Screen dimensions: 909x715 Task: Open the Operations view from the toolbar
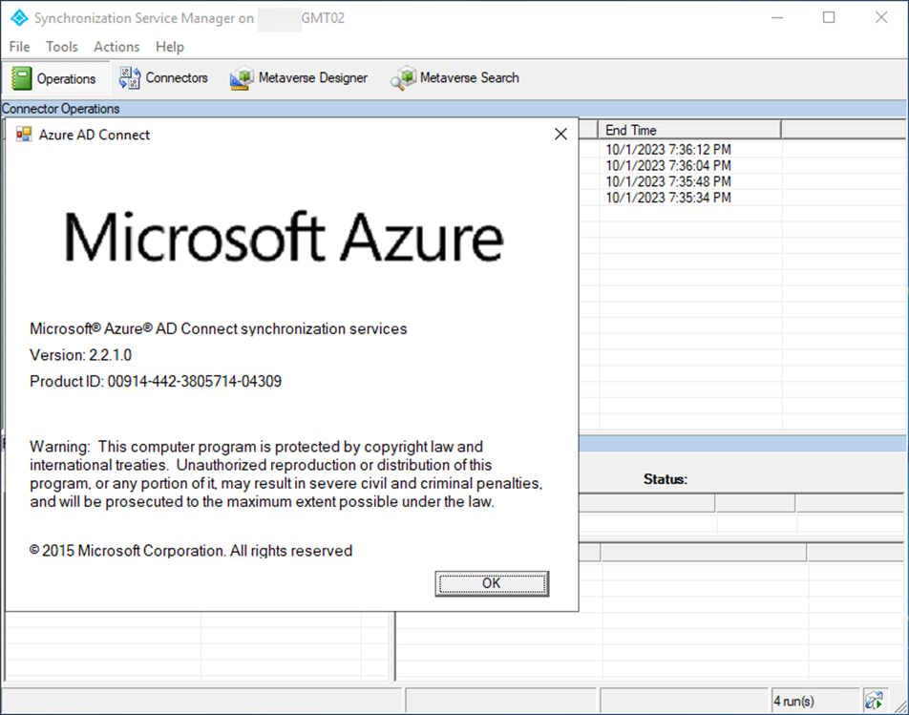53,78
